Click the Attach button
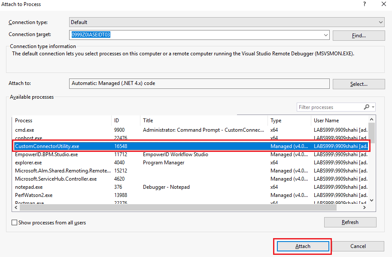Image resolution: width=392 pixels, height=257 pixels. (x=303, y=246)
